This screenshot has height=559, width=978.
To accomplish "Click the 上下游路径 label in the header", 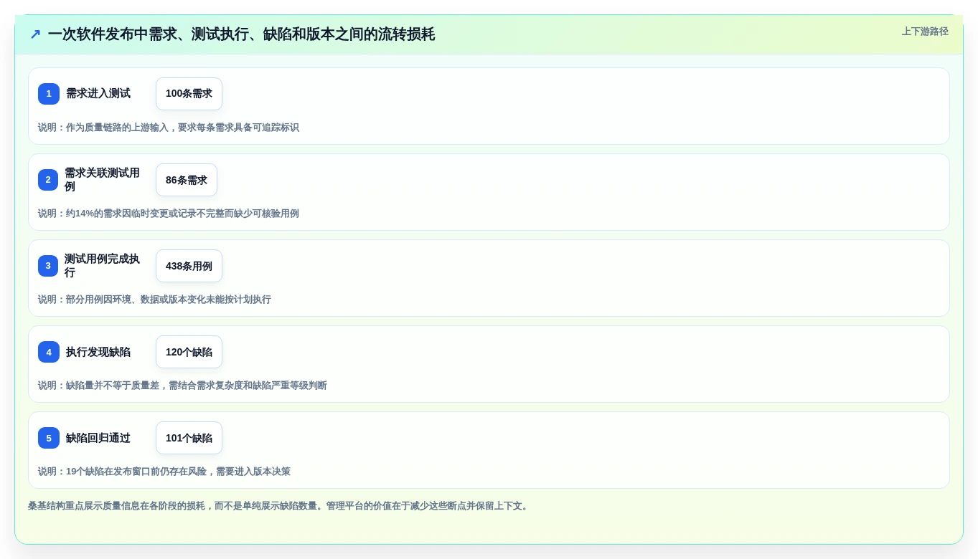I will pyautogui.click(x=925, y=32).
